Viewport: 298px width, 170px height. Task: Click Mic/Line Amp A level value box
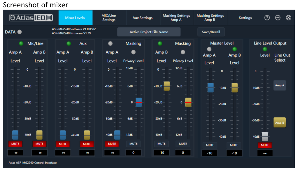coord(15,153)
